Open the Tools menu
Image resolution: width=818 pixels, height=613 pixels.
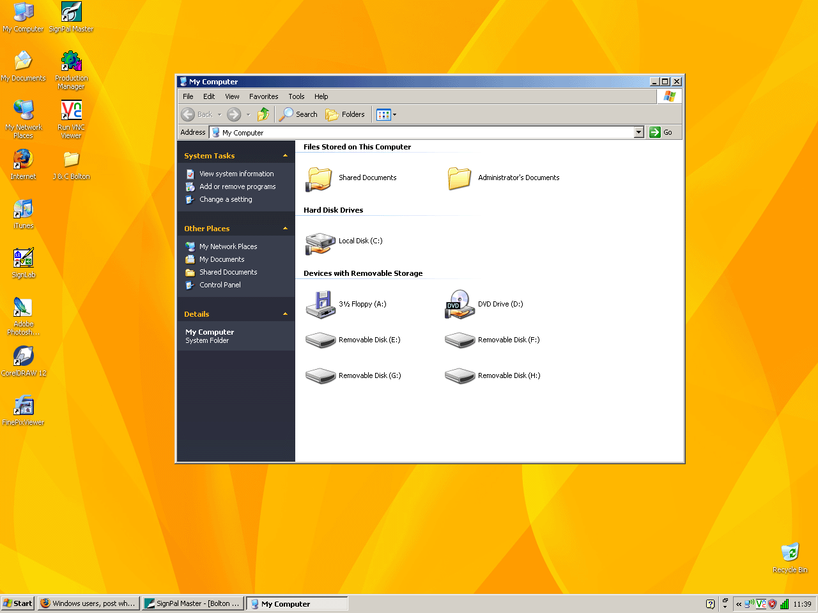297,96
